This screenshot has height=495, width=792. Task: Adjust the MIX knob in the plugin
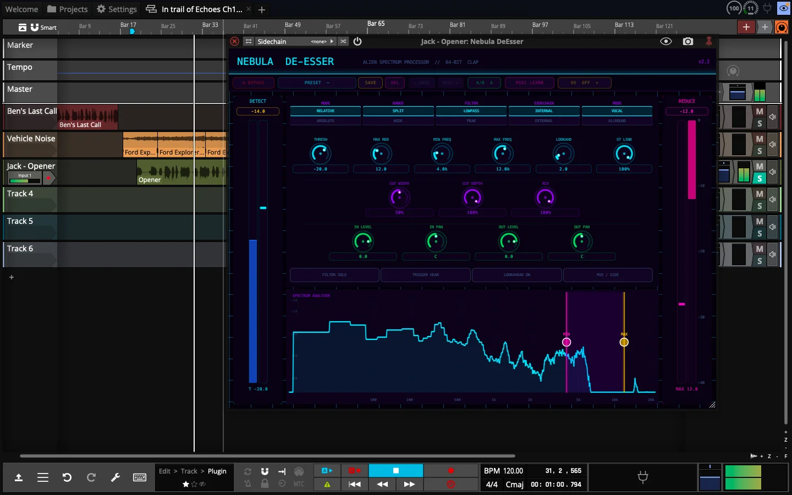point(545,197)
